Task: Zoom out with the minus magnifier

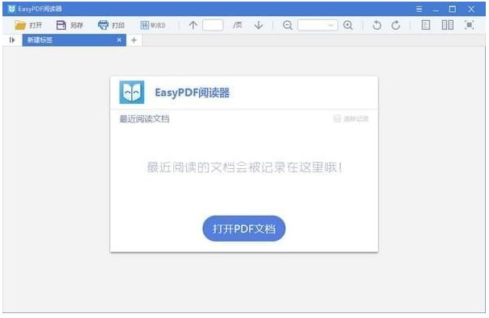Action: point(288,25)
